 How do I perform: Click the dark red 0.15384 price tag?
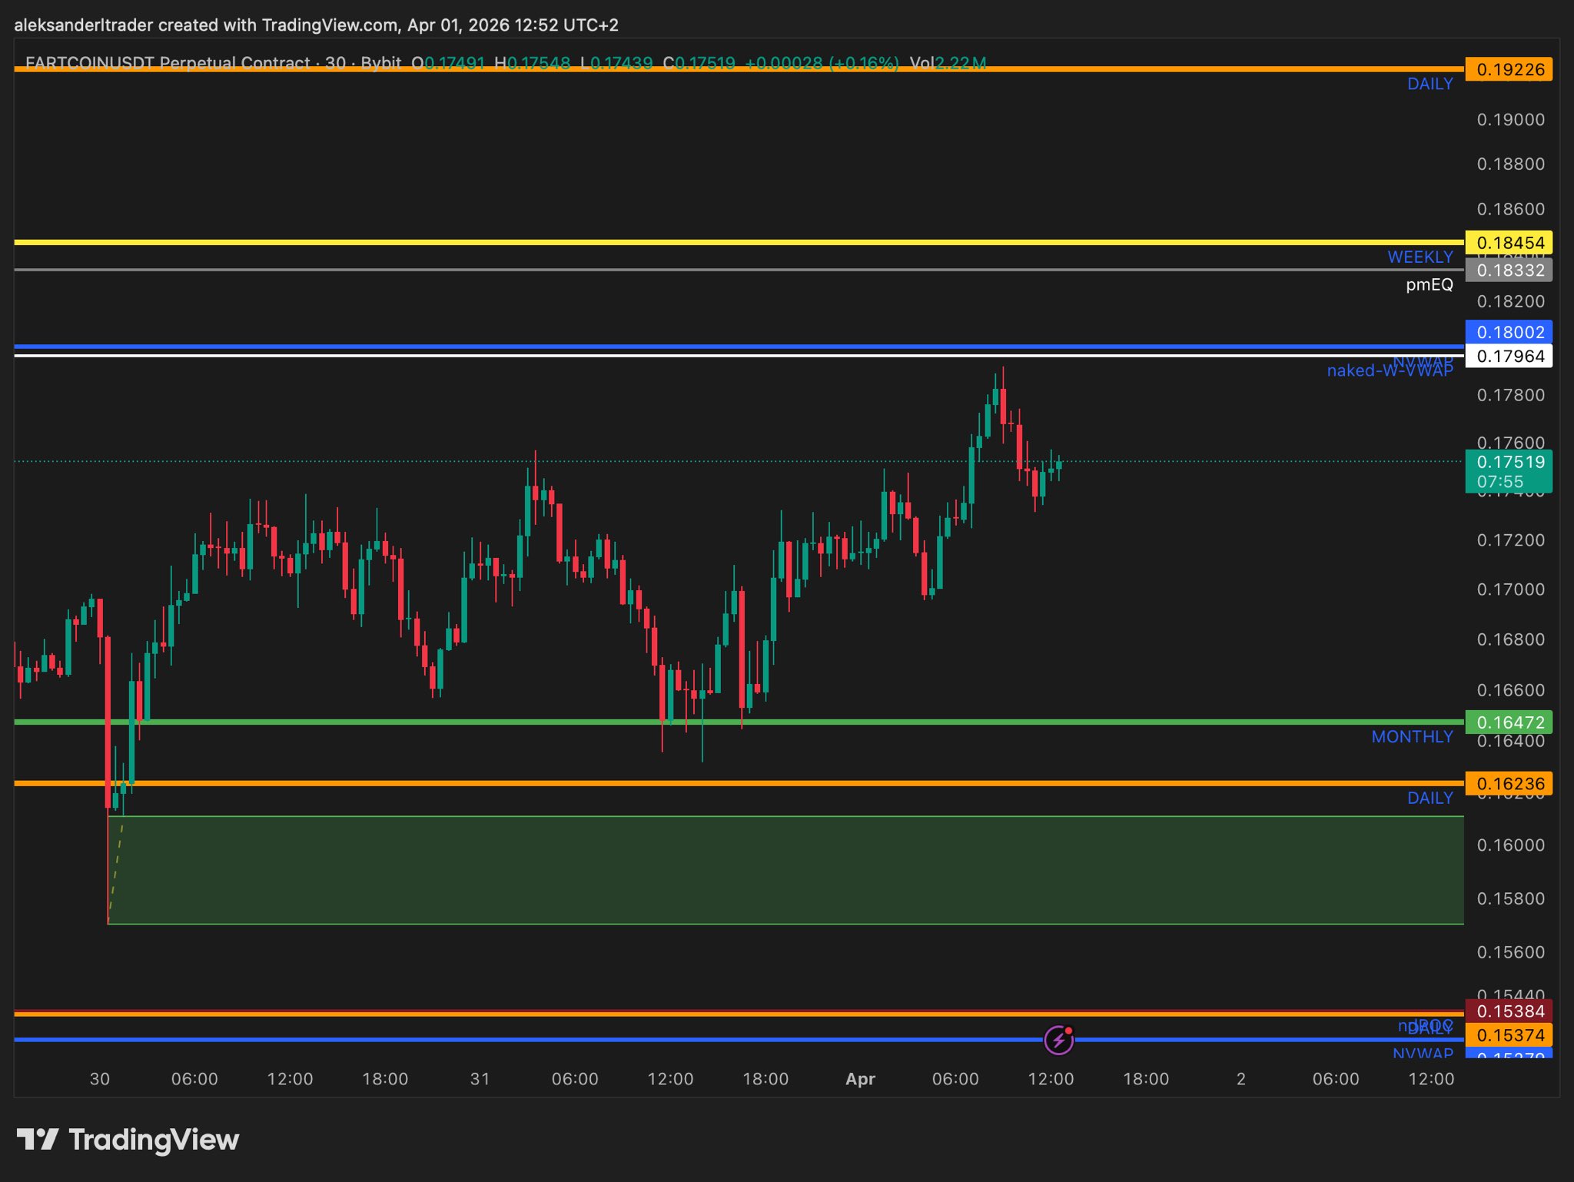[1509, 1011]
